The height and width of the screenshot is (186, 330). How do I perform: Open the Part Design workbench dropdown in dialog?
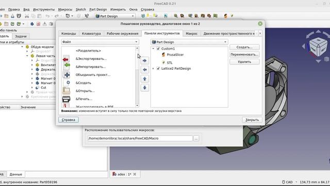189,42
